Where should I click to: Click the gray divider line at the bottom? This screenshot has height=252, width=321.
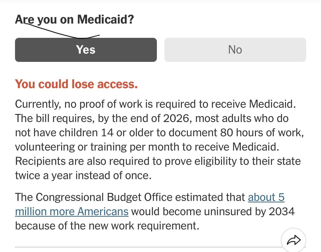(x=148, y=247)
